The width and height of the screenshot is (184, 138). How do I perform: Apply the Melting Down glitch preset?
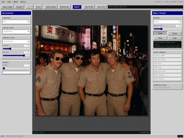[167, 60]
